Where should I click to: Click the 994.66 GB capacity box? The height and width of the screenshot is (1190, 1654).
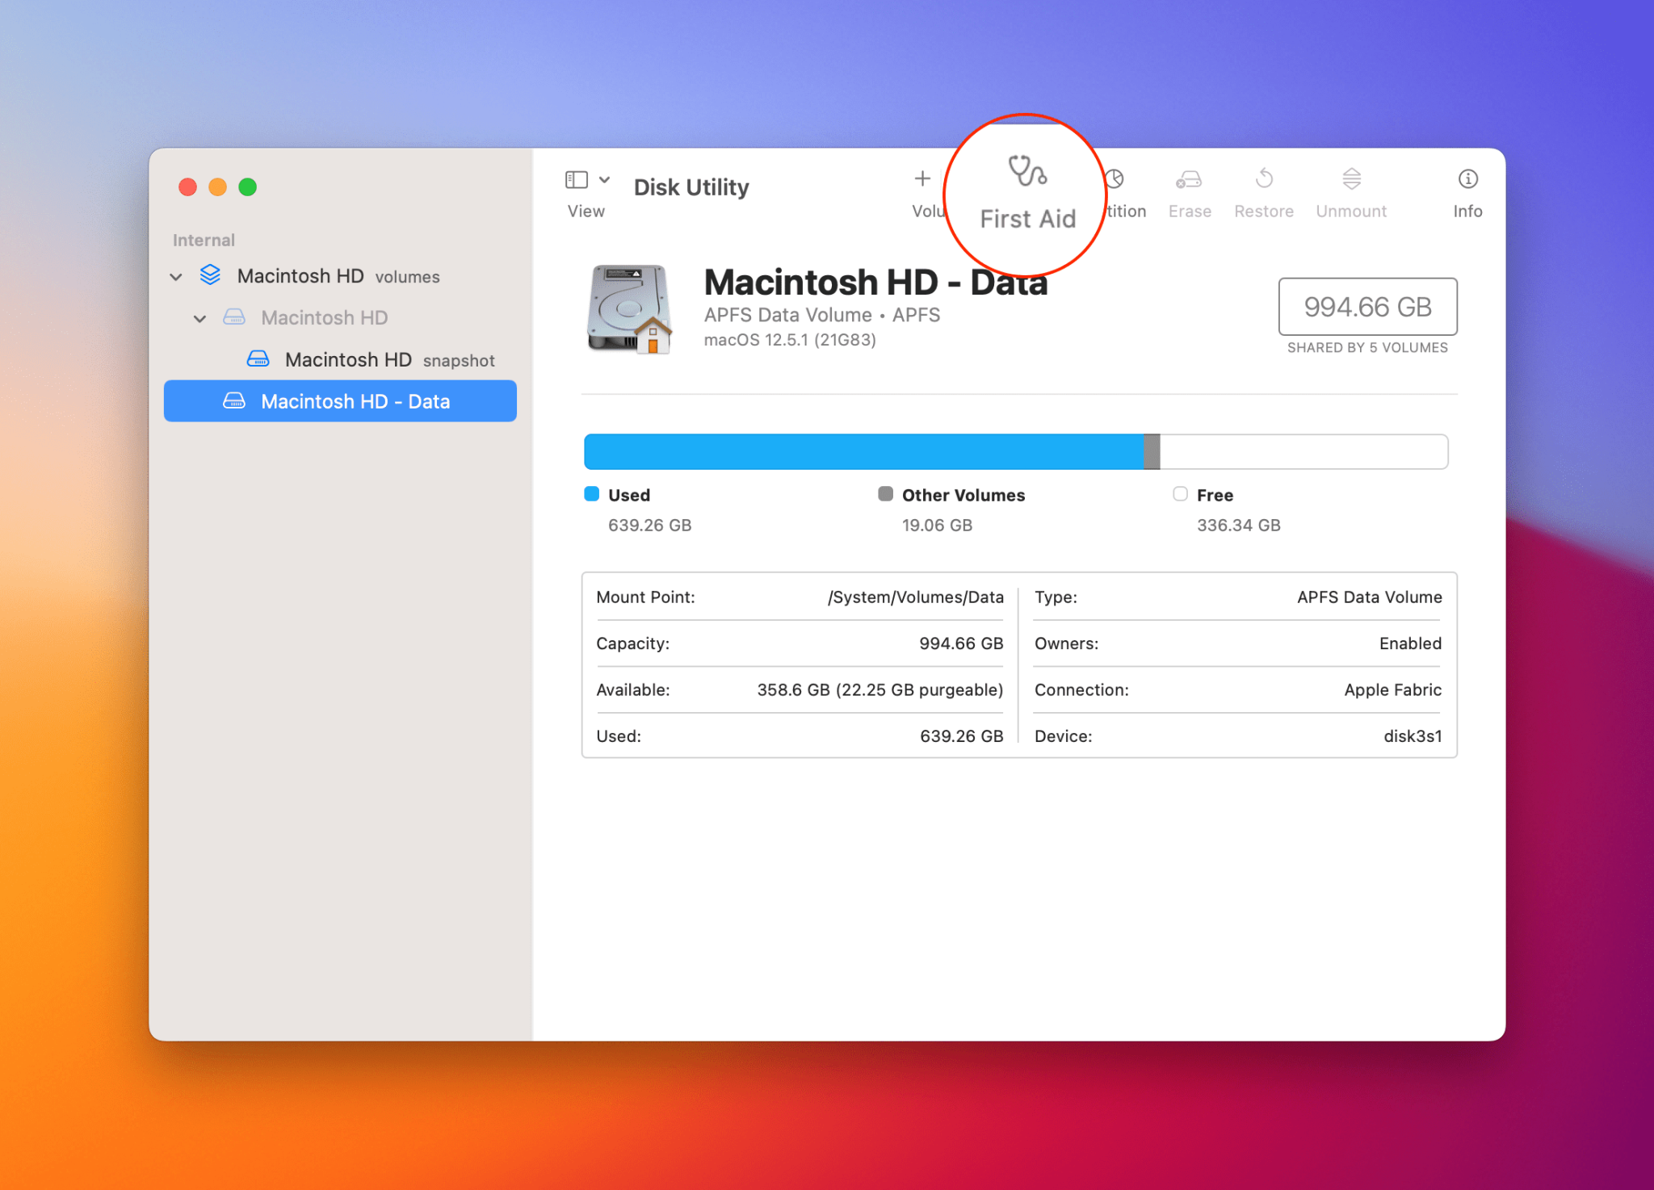point(1366,307)
